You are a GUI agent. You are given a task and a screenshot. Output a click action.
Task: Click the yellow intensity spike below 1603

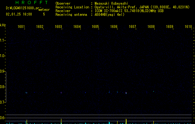click(61, 121)
